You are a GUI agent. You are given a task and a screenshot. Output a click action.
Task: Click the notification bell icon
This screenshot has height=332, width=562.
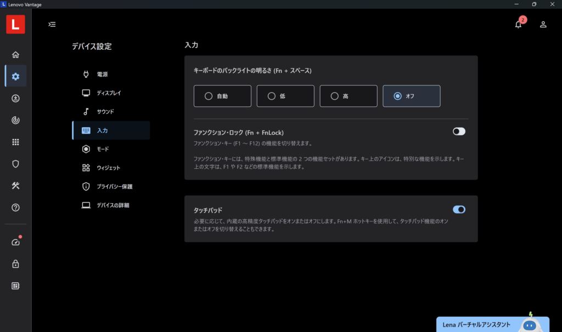(x=518, y=24)
